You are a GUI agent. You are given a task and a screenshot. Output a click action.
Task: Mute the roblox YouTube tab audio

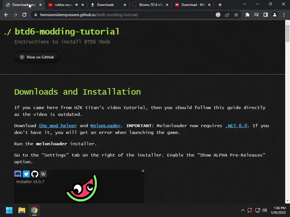tap(77, 5)
